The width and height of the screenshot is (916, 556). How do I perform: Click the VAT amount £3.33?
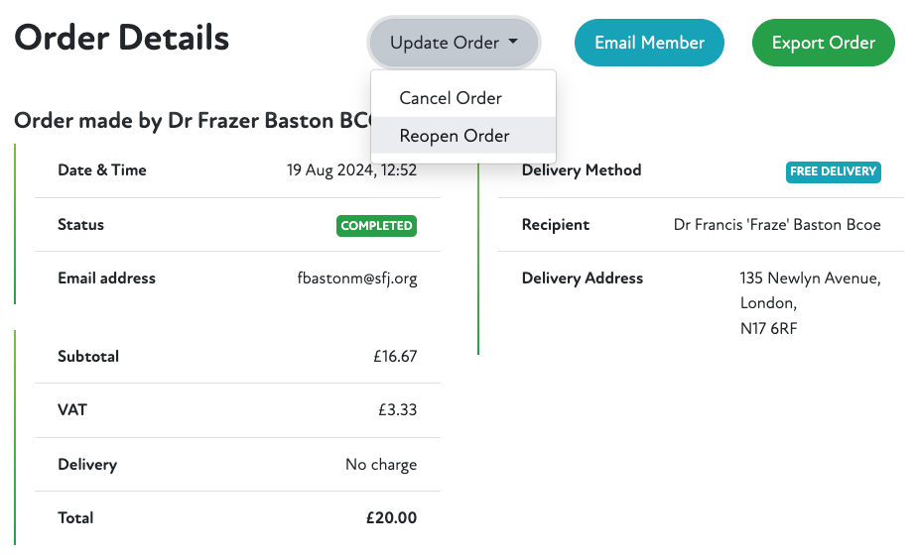coord(397,410)
